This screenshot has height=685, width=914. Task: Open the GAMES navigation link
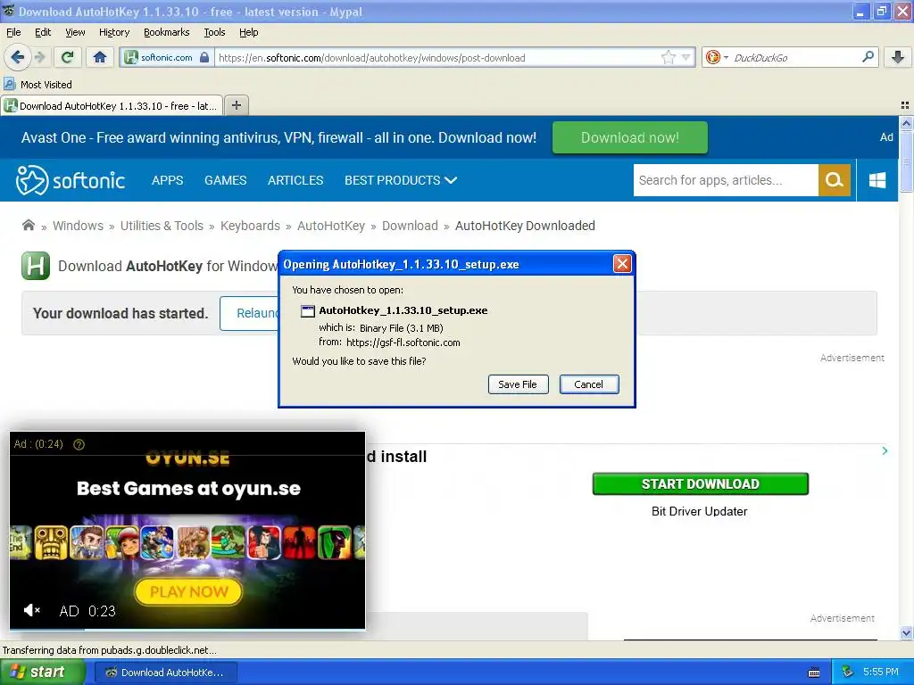tap(225, 180)
